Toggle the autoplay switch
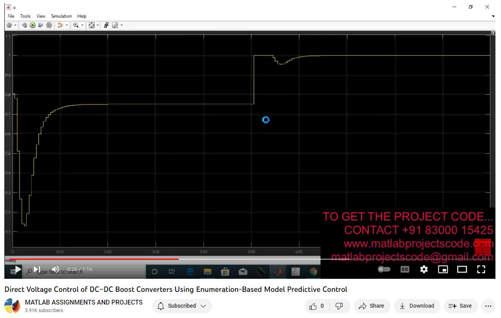Viewport: 501px width, 318px height. (x=384, y=270)
